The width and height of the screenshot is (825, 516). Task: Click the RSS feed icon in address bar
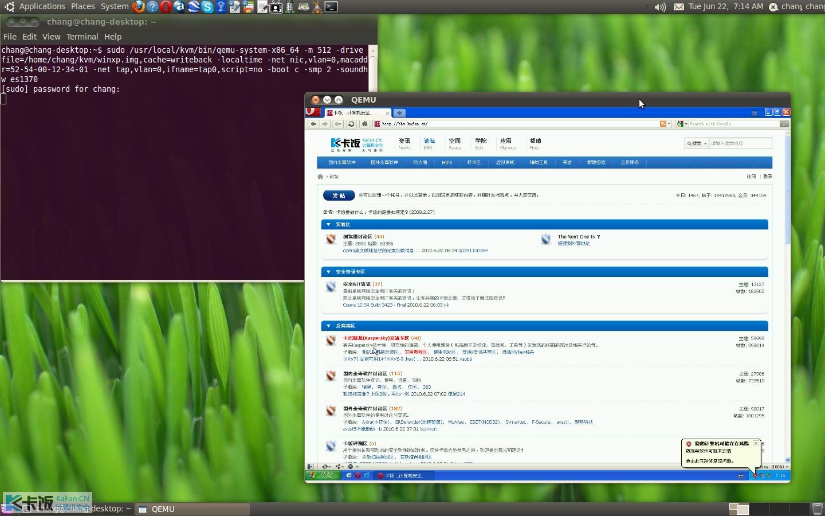tap(663, 124)
